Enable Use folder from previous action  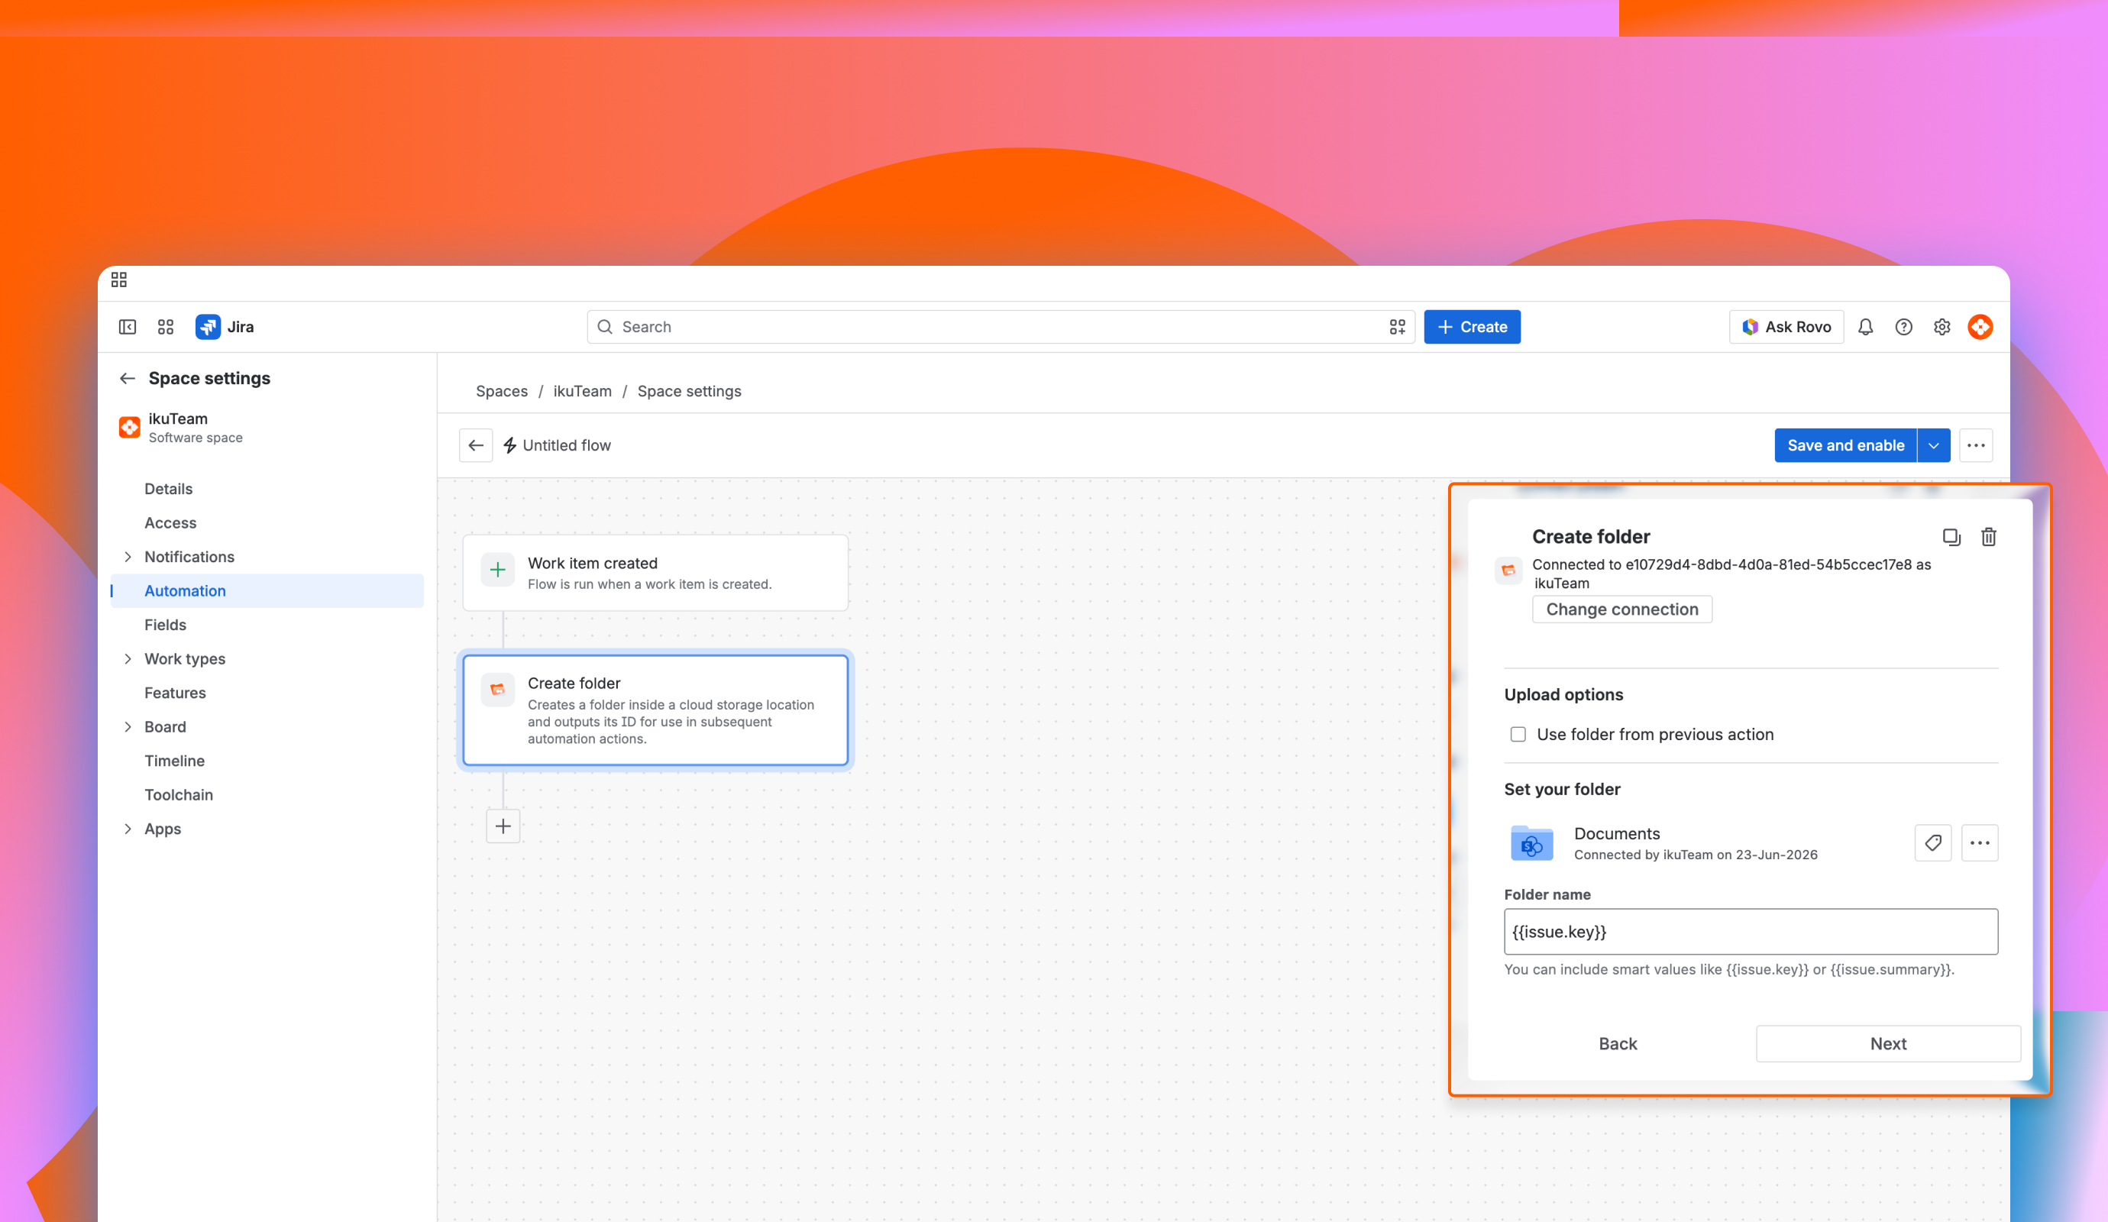[x=1518, y=735]
